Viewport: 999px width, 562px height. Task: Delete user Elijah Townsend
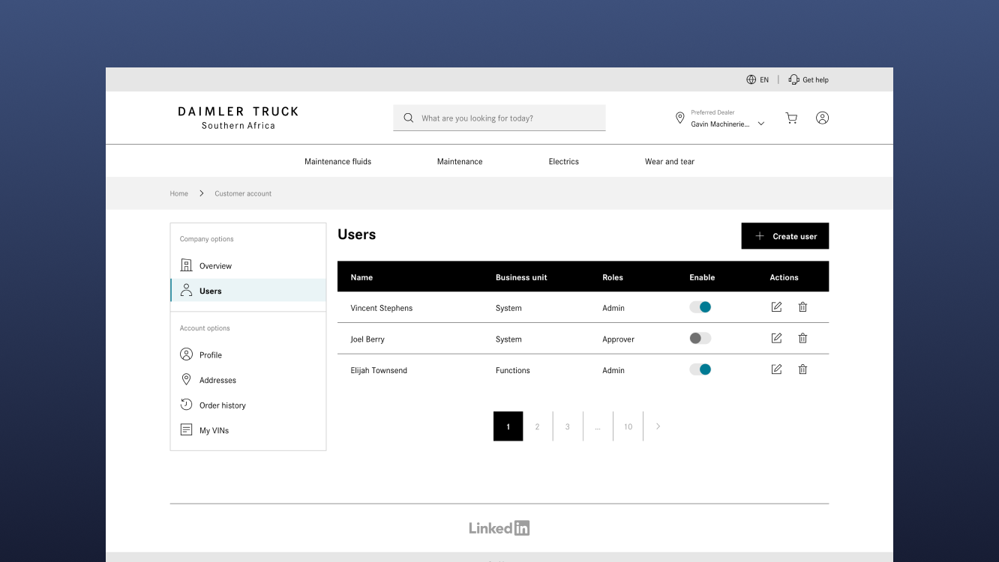point(802,369)
